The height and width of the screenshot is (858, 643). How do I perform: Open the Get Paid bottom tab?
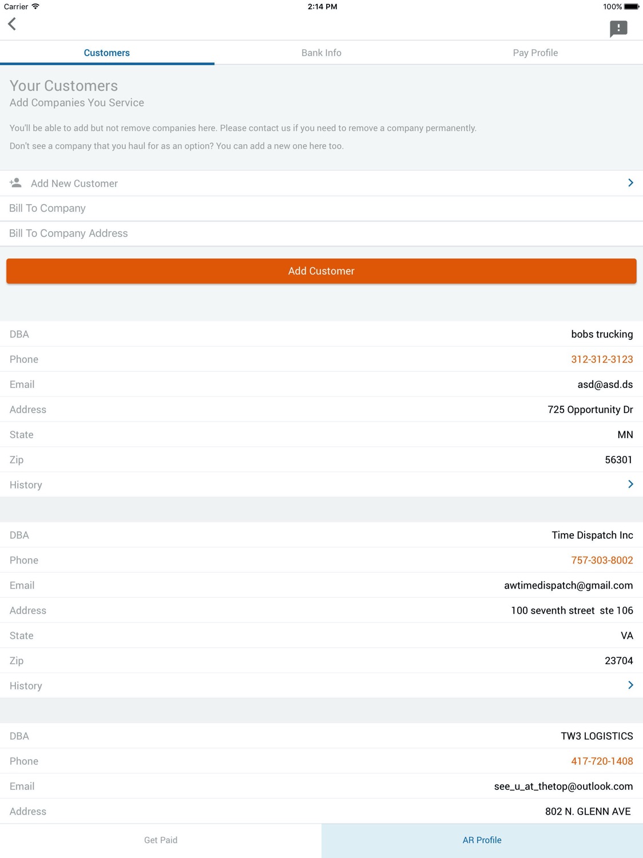(161, 840)
